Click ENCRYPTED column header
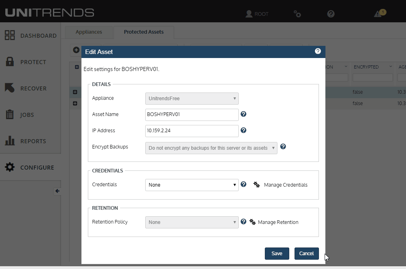406x269 pixels. click(366, 67)
